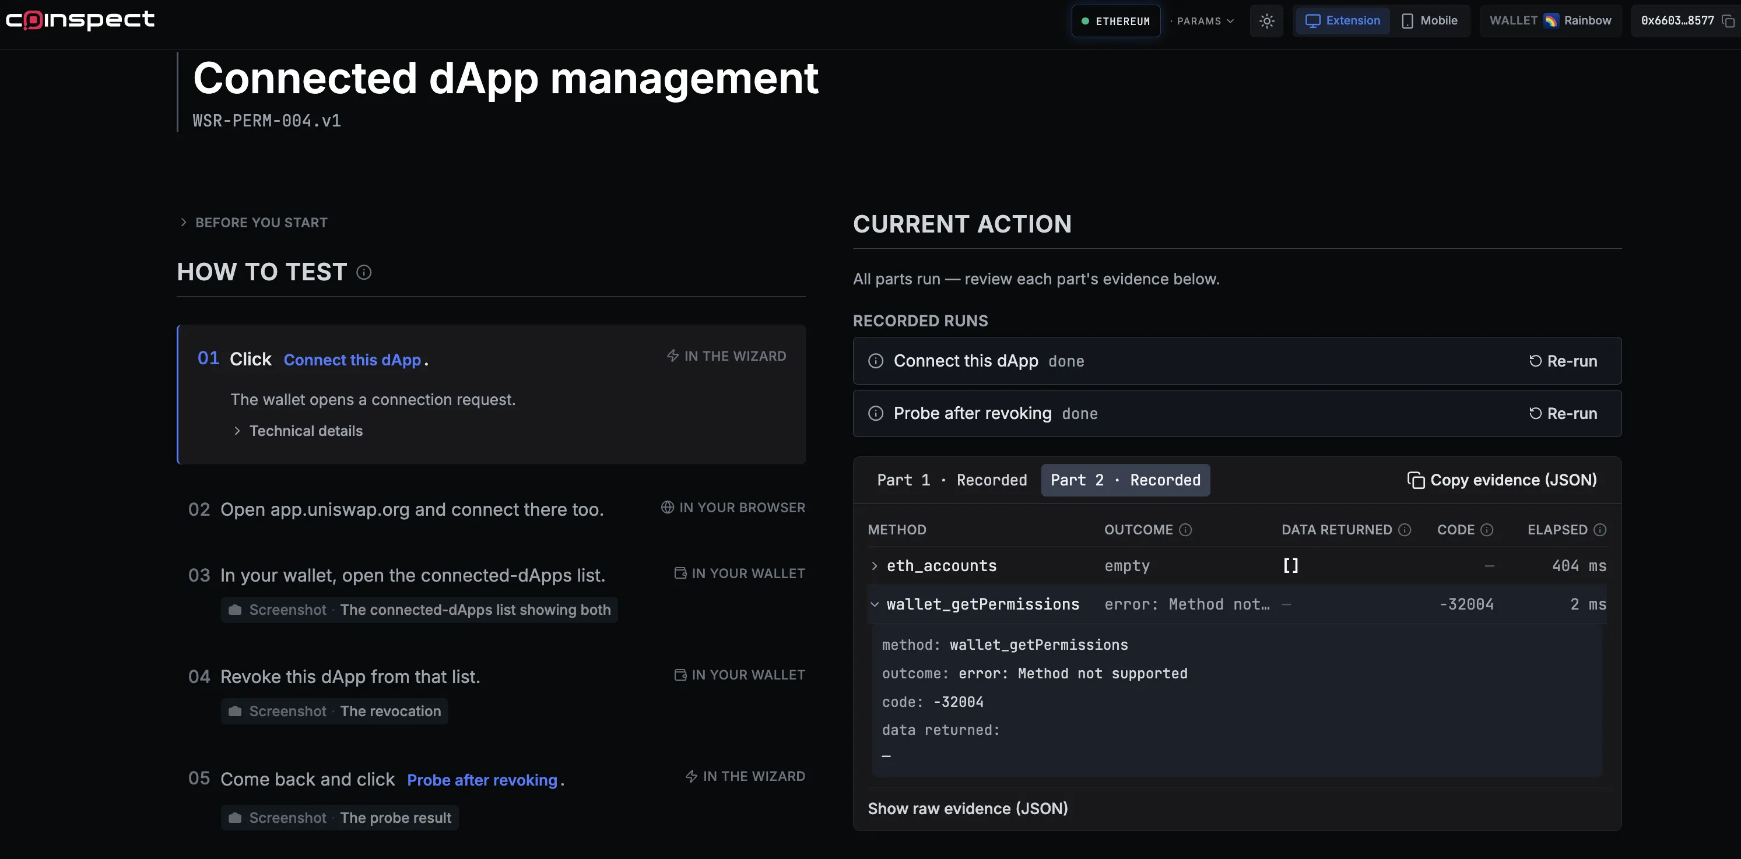Expand Technical details under step 01
1741x859 pixels.
(298, 431)
